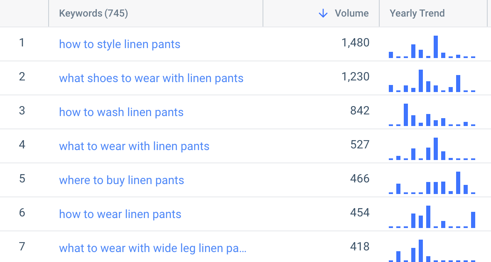
Task: Click the trend sparkline beside volume 842
Action: pyautogui.click(x=432, y=114)
